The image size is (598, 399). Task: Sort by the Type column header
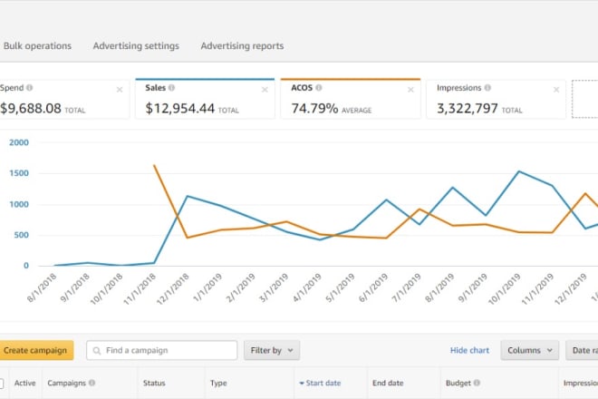click(218, 383)
